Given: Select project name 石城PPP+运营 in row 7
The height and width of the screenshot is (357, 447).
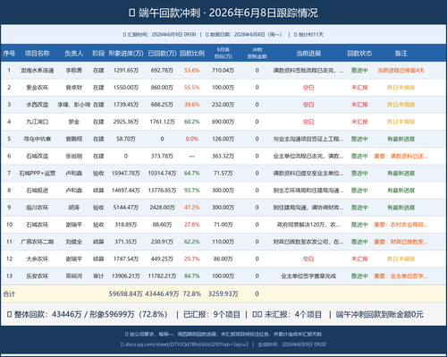Looking at the screenshot, I should pyautogui.click(x=38, y=174).
